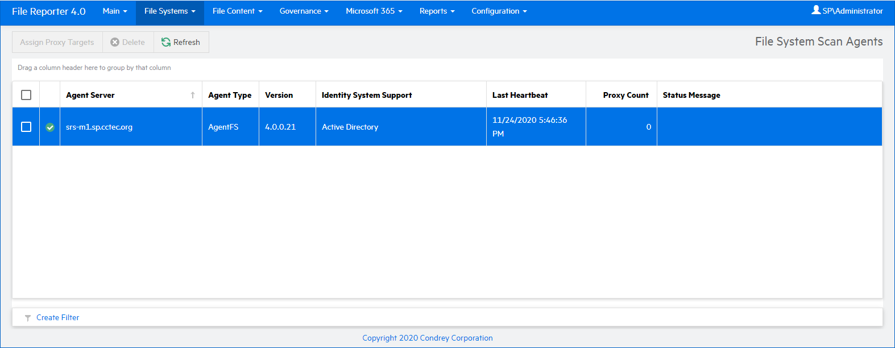Sort by Last Heartbeat column header
The width and height of the screenshot is (895, 348).
520,95
